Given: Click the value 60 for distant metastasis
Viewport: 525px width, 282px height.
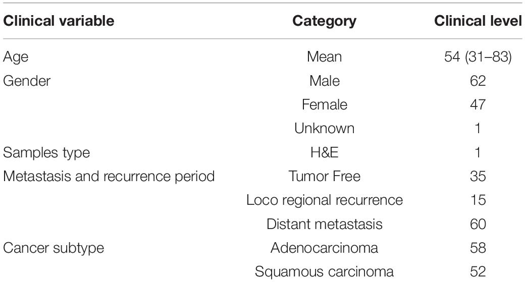Looking at the screenshot, I should [x=478, y=224].
